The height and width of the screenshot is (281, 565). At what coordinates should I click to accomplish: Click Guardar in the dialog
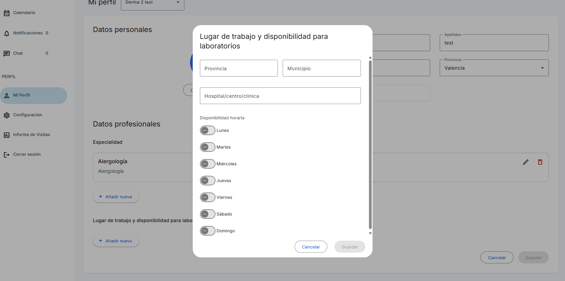click(350, 247)
